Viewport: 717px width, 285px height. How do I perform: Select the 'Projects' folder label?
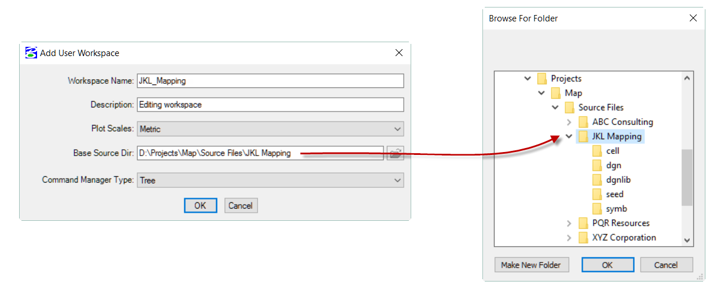(566, 79)
